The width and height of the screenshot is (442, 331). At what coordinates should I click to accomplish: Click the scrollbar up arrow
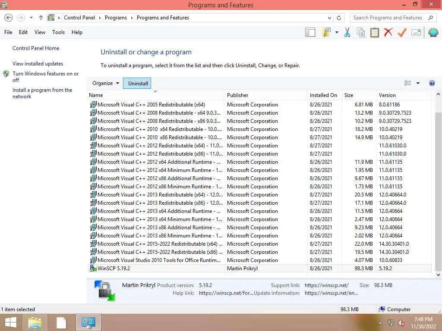tap(438, 94)
